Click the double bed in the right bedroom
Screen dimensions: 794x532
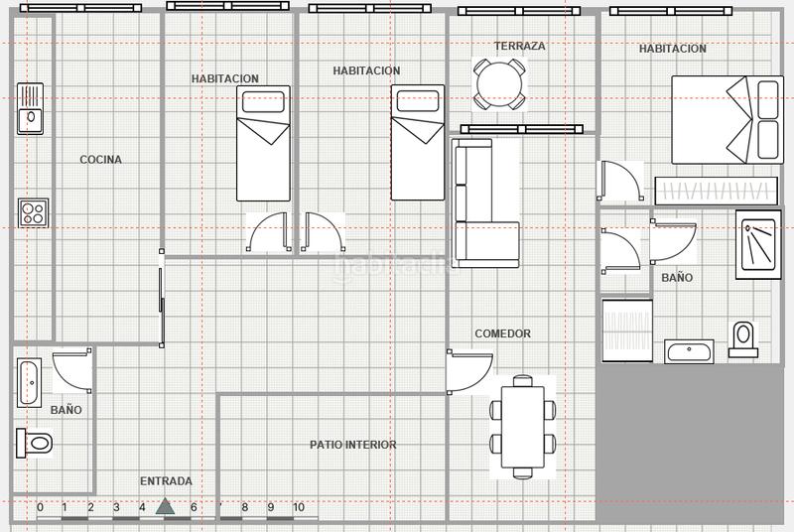(726, 119)
